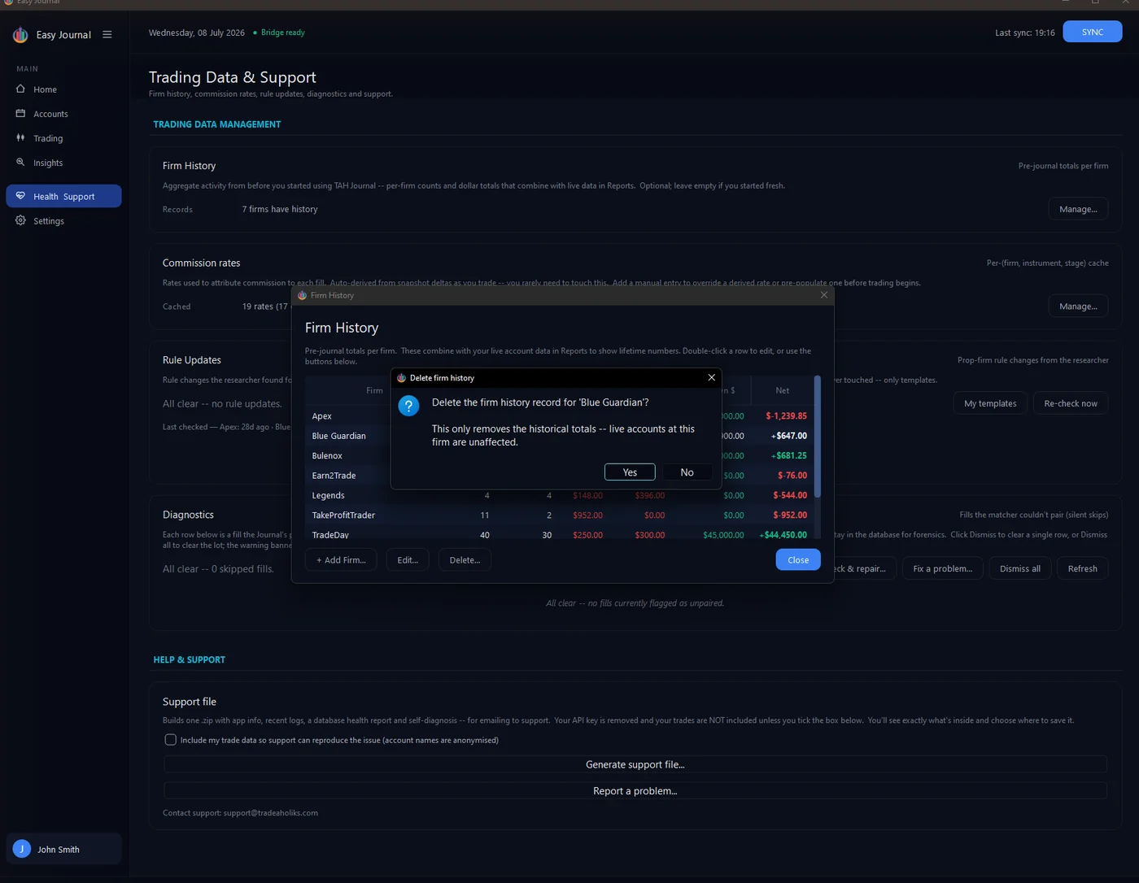Toggle the hamburger sidebar menu icon
This screenshot has width=1139, height=883.
point(107,35)
